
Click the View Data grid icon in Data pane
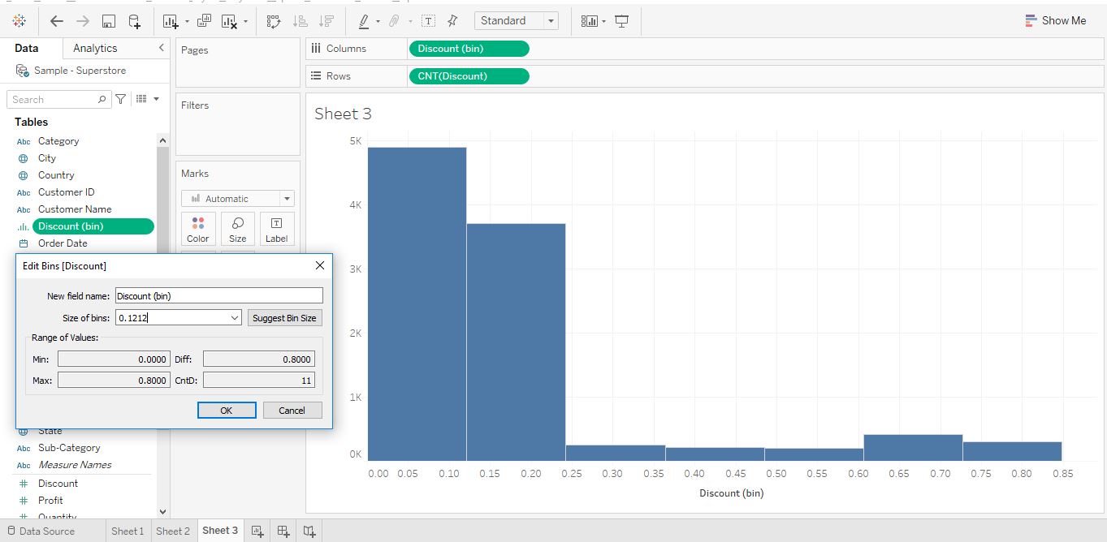click(x=140, y=99)
